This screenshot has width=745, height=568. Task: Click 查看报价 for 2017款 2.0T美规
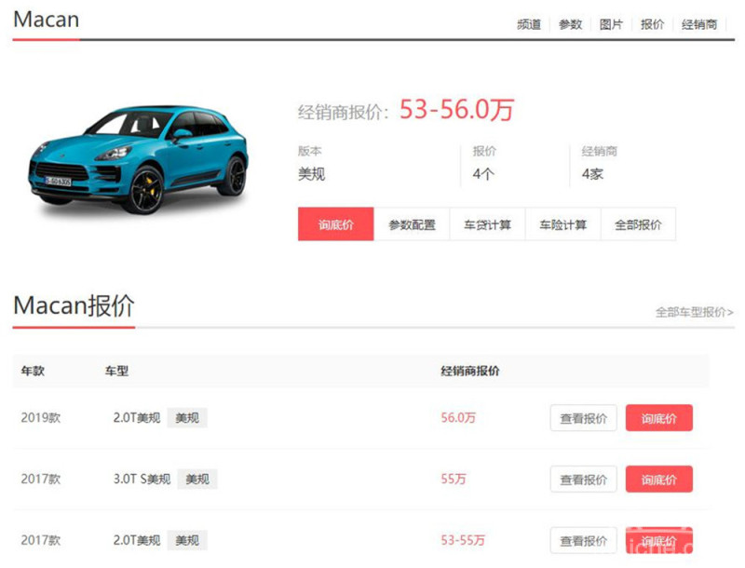click(583, 540)
